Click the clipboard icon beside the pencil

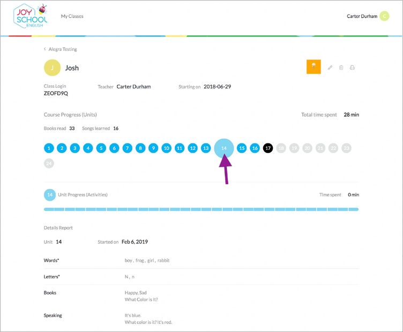[341, 67]
